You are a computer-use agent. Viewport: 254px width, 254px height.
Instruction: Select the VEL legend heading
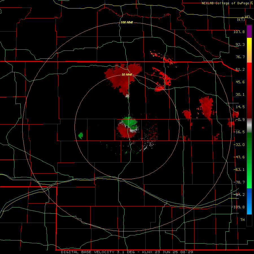click(x=248, y=17)
